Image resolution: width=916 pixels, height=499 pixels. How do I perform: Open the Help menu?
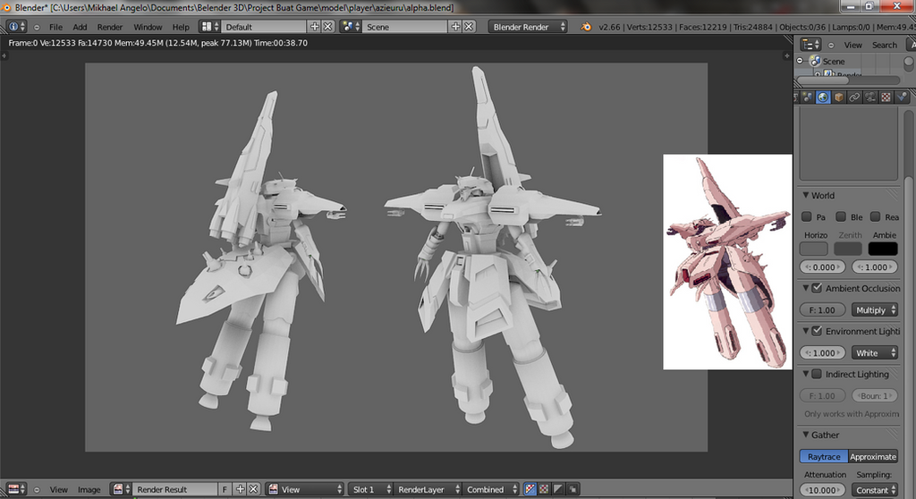tap(181, 27)
